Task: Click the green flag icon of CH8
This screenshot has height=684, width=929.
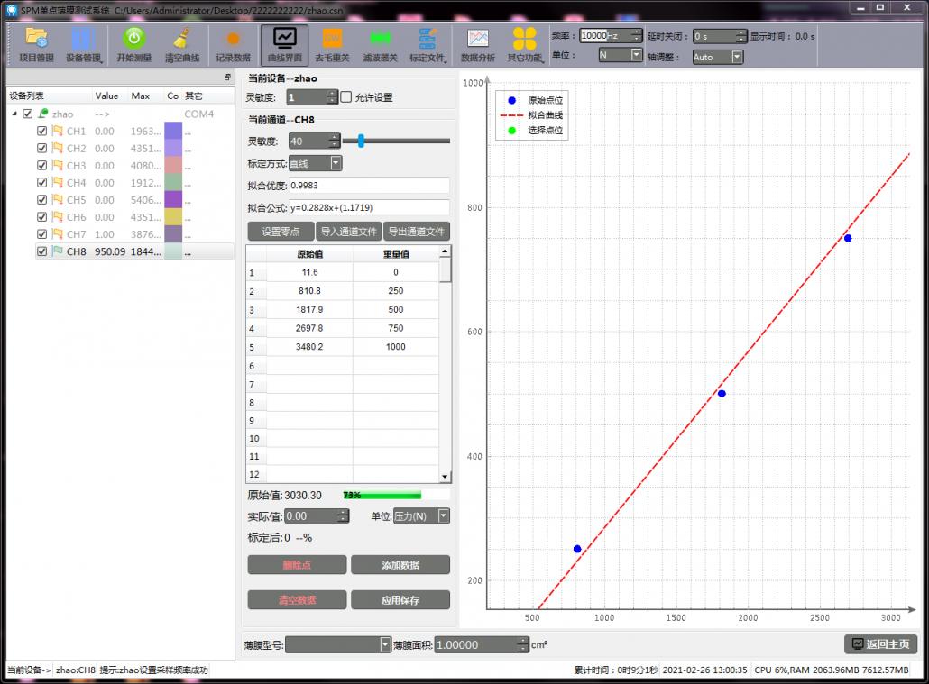Action: coord(57,251)
